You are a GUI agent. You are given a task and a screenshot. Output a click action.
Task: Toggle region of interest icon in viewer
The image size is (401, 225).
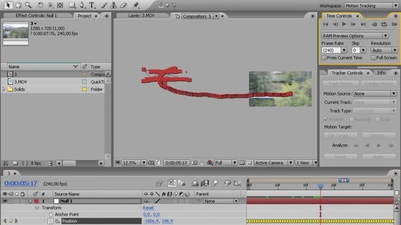[242, 162]
